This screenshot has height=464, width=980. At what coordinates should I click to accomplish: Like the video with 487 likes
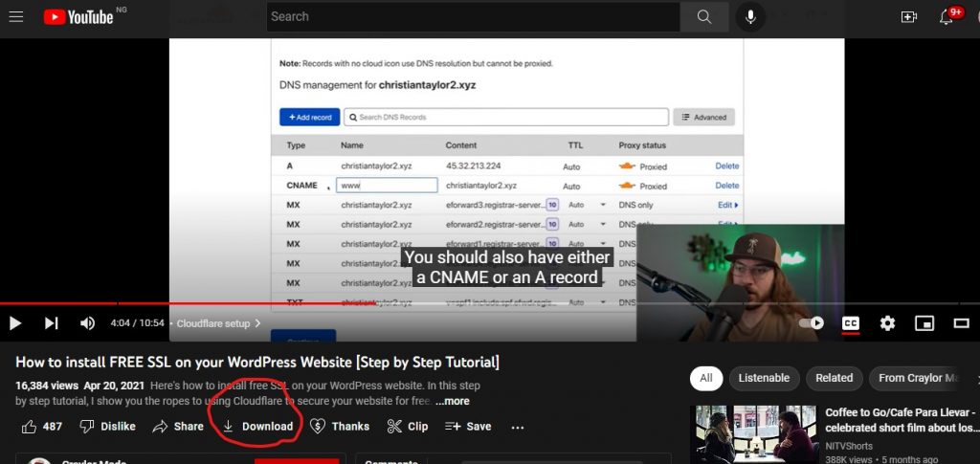point(42,427)
